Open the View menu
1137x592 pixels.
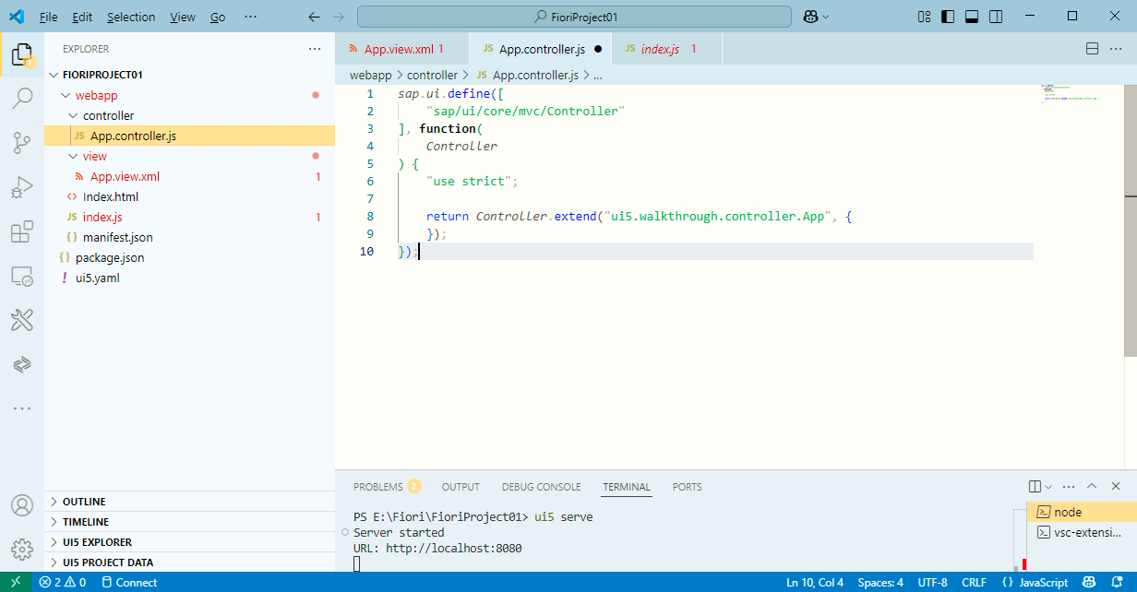click(183, 17)
